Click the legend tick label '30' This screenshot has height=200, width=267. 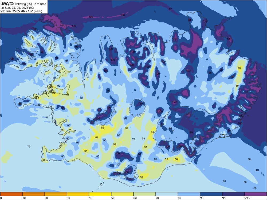(68, 198)
